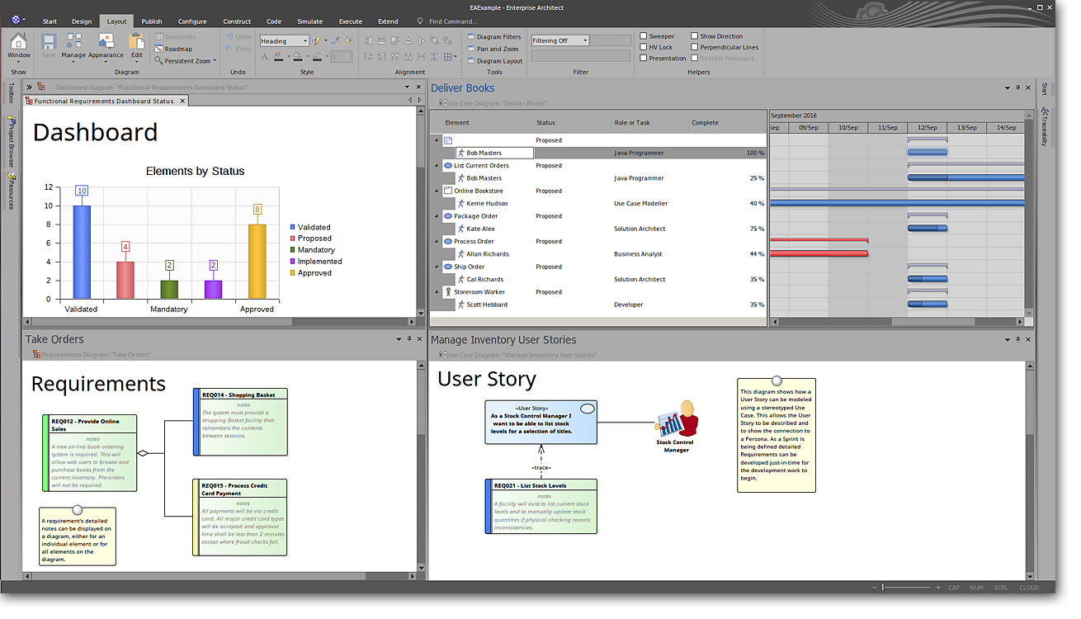Open the Simulate ribbon tab
Viewport: 1081px width, 619px height.
pyautogui.click(x=310, y=21)
